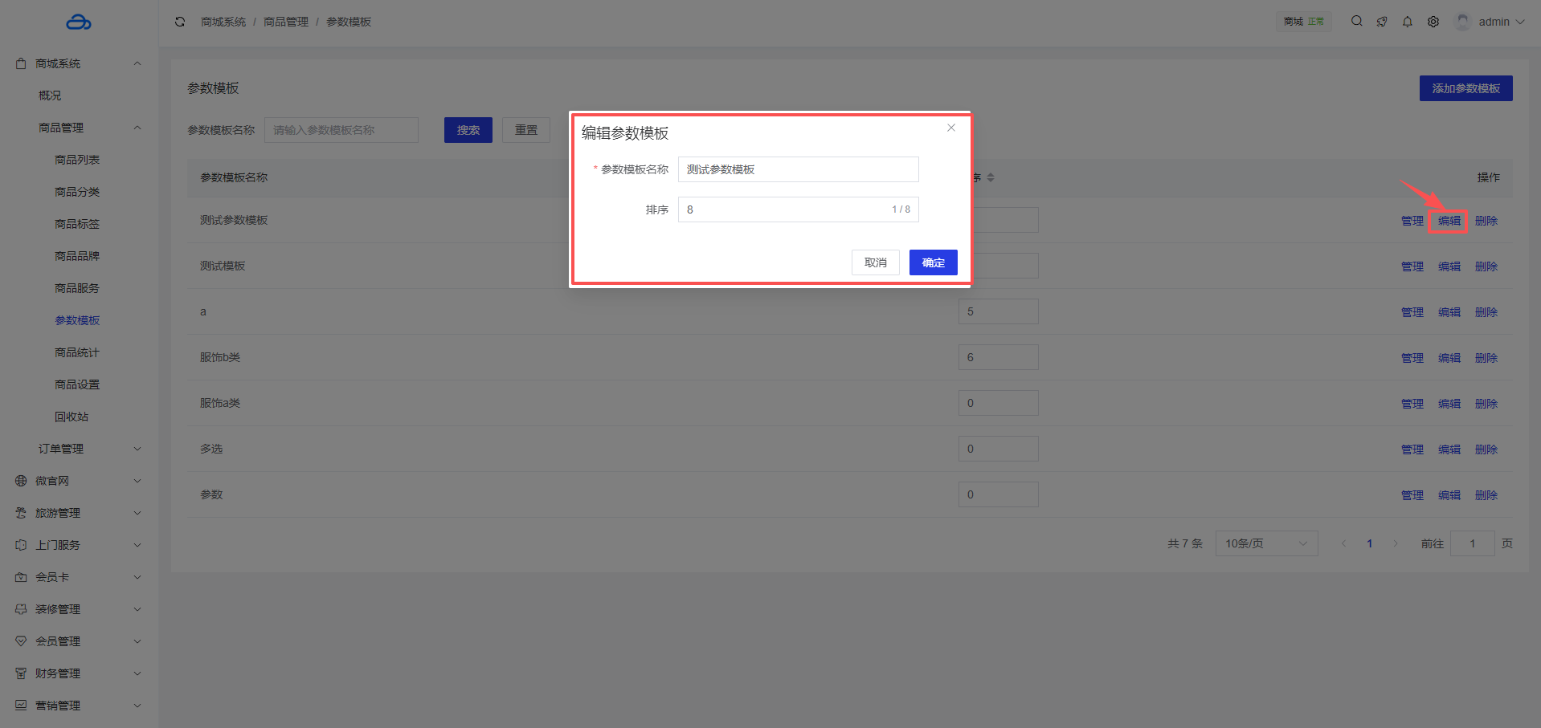Click the 财务管理 icon in the sidebar
The image size is (1541, 728).
point(21,673)
